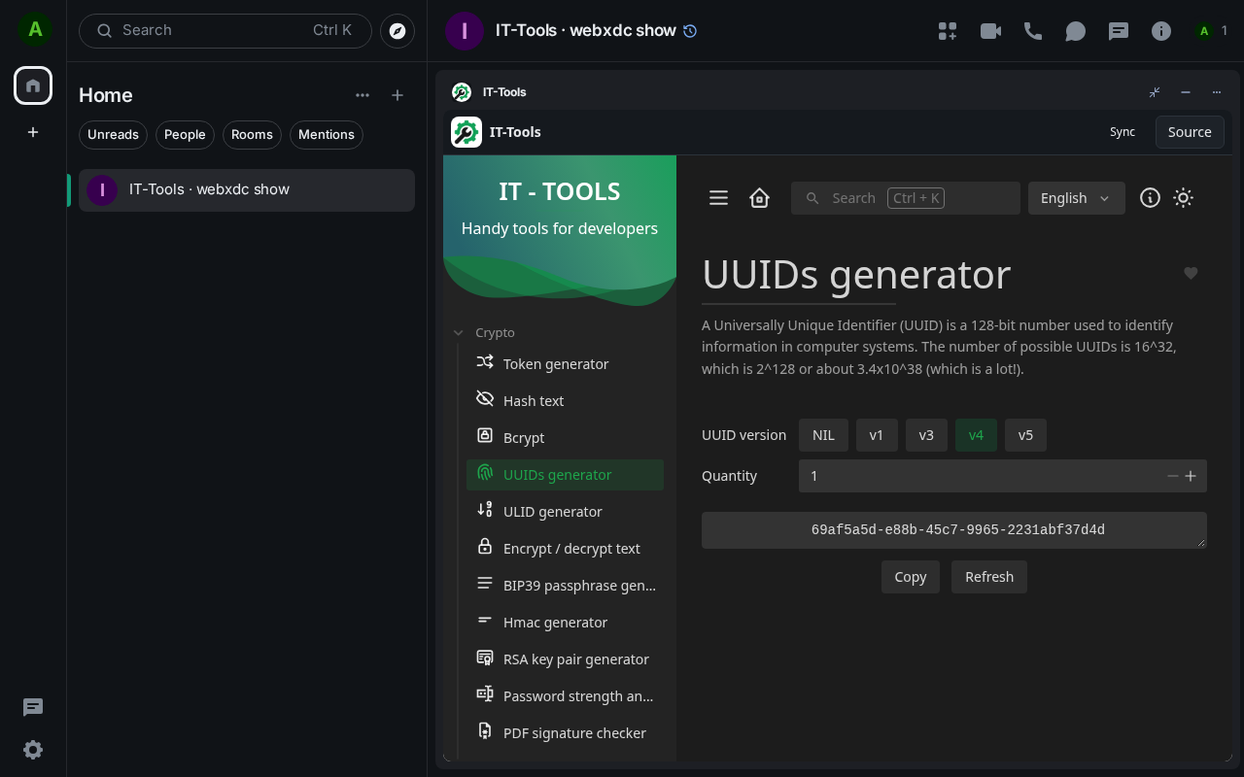This screenshot has width=1244, height=777.
Task: Filter rooms by Unreads
Action: coord(113,135)
